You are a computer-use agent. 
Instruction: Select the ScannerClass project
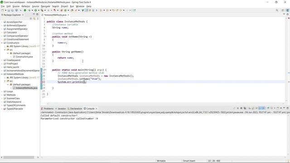tap(13, 98)
